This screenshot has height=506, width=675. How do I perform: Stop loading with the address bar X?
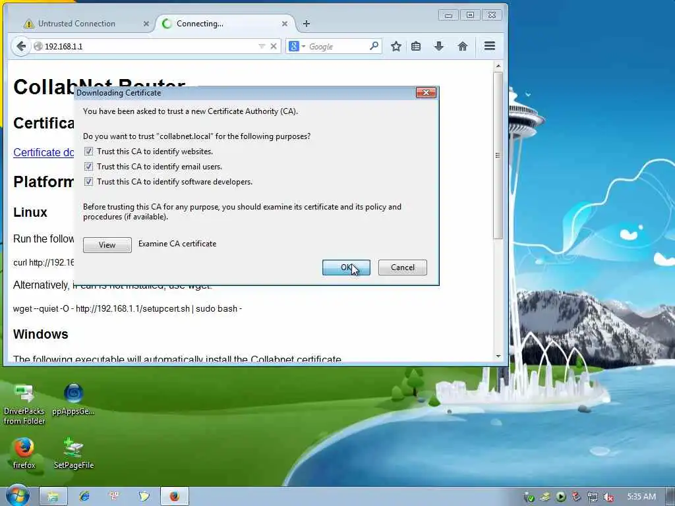[274, 46]
